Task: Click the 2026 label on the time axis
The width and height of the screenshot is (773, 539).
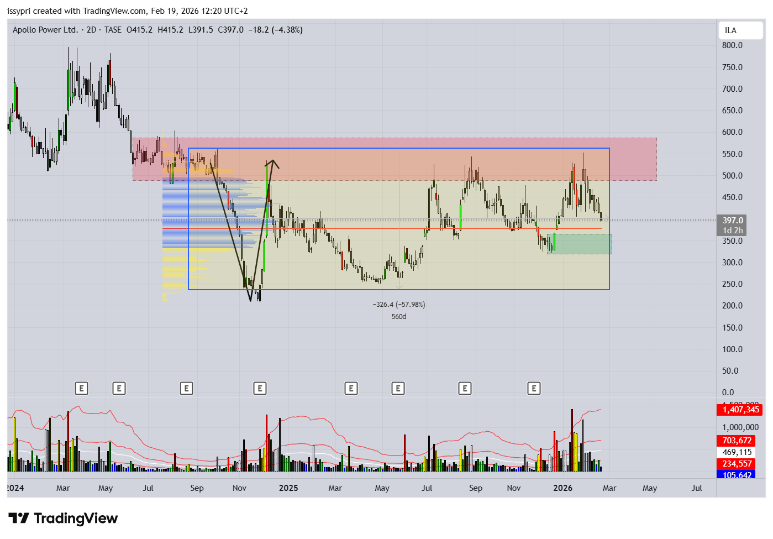Action: tap(563, 488)
